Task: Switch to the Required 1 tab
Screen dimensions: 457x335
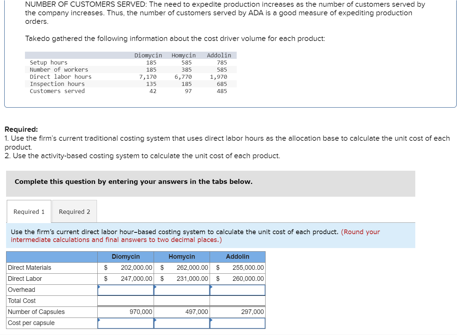Action: click(29, 212)
